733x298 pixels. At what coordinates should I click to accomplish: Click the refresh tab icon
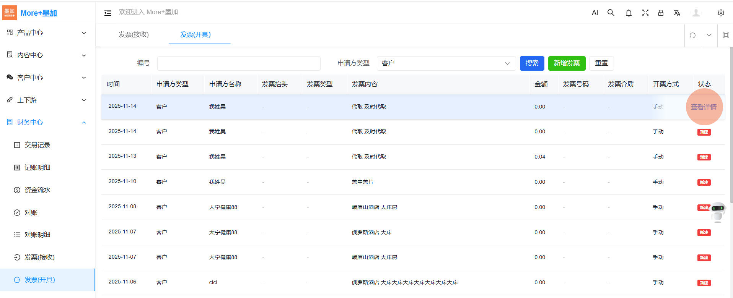(x=692, y=35)
